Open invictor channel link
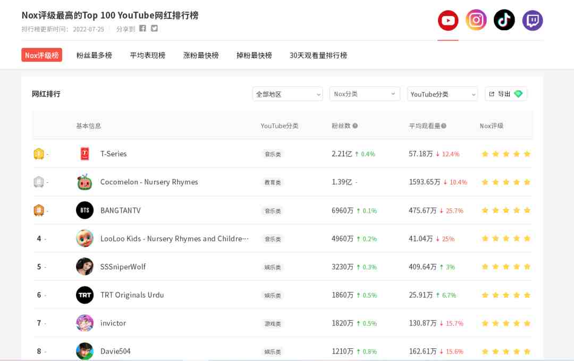Viewport: 574px width, 361px height. (113, 323)
